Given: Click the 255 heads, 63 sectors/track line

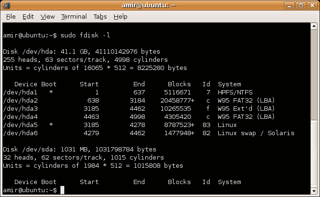Looking at the screenshot, I should (x=85, y=59).
